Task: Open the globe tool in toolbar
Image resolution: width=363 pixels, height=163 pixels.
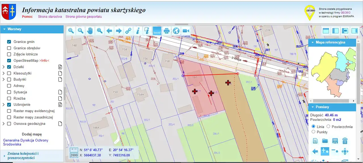Action: [x=176, y=31]
